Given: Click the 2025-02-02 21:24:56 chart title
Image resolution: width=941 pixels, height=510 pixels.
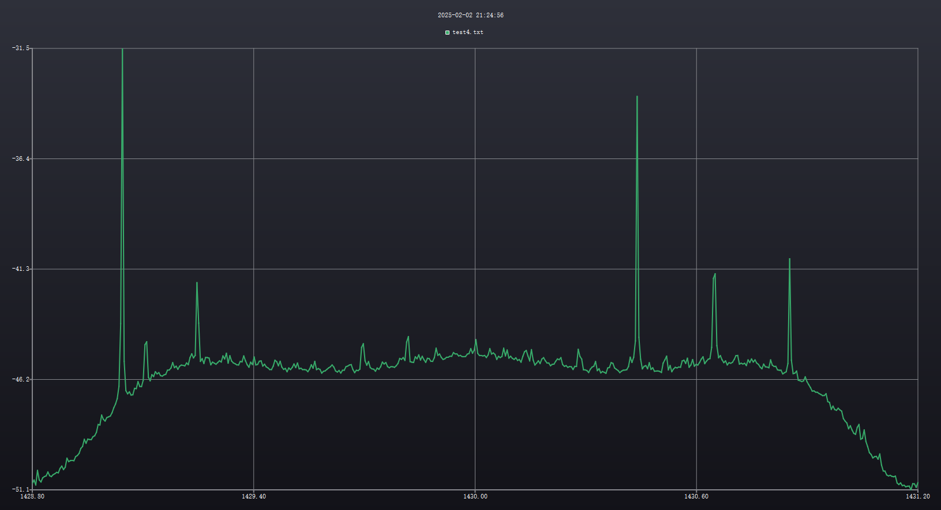Looking at the screenshot, I should (x=470, y=16).
